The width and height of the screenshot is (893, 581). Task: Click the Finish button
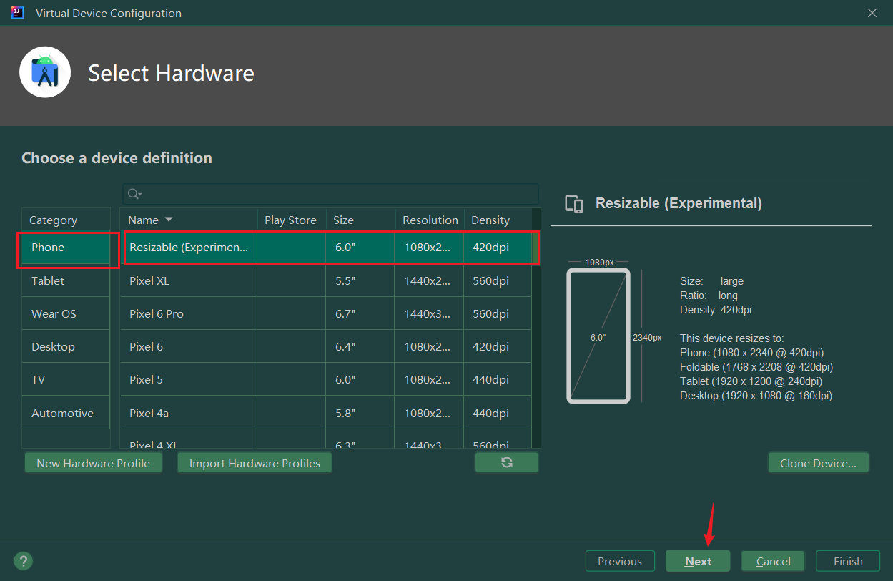click(848, 561)
